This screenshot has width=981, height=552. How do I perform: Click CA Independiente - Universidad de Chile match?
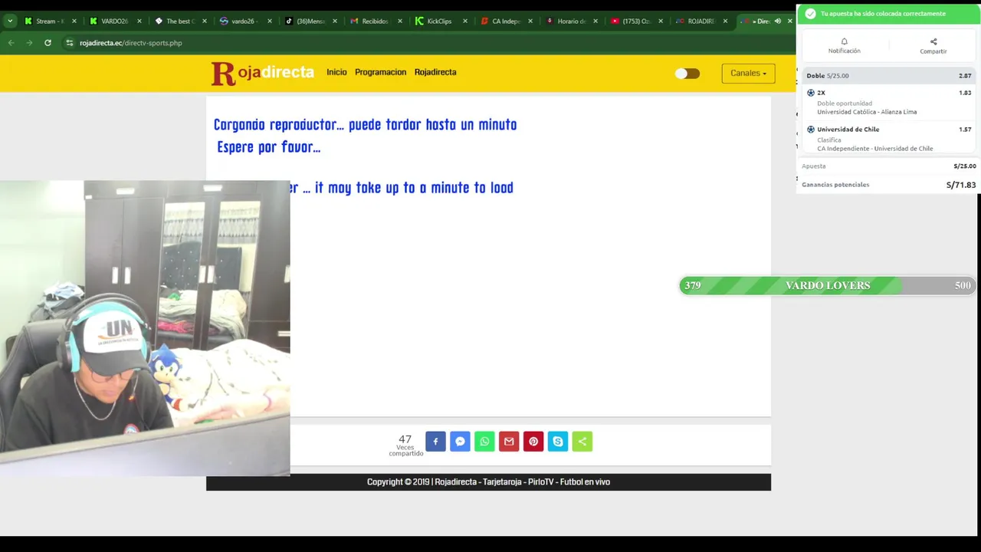click(875, 149)
